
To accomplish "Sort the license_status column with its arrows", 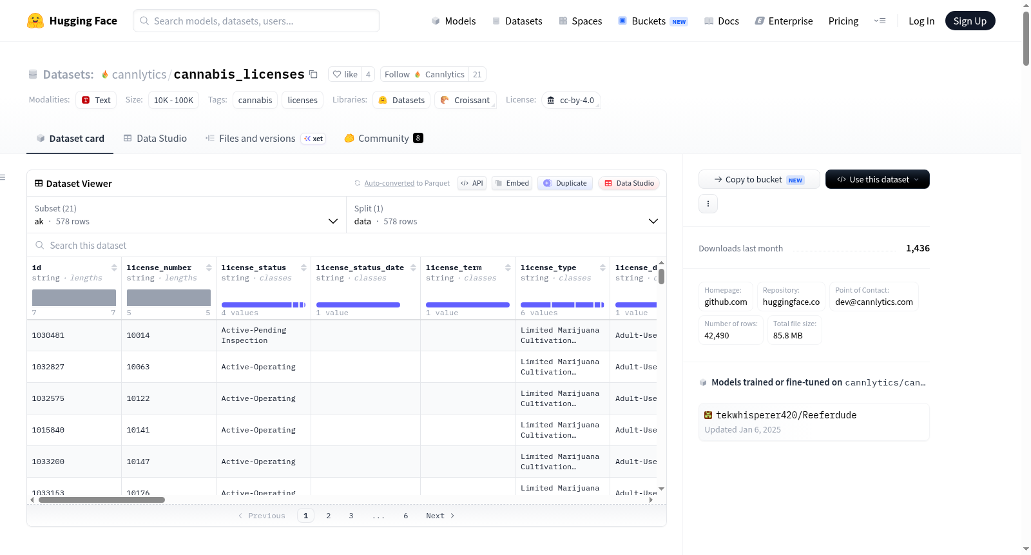I will pyautogui.click(x=304, y=268).
